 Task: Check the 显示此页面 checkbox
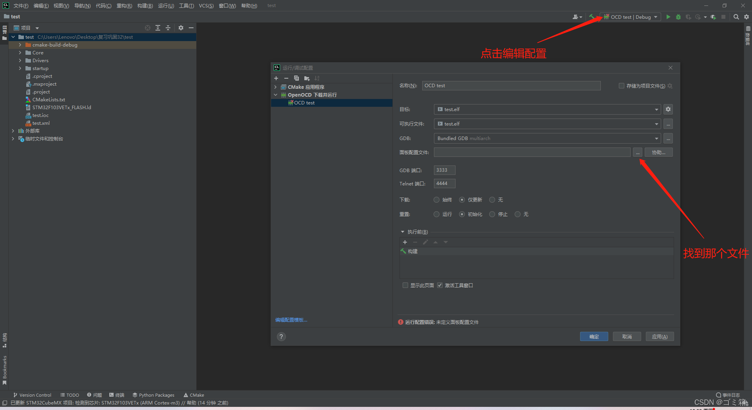pos(405,285)
